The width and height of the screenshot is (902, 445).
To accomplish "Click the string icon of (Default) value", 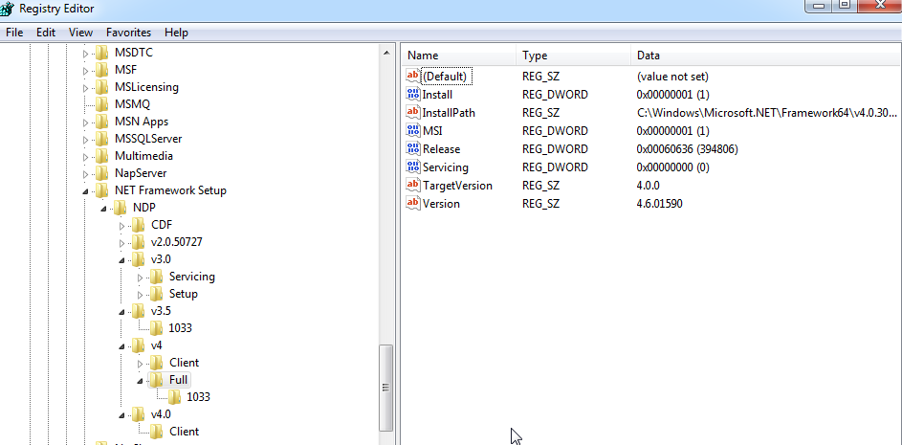I will 413,76.
